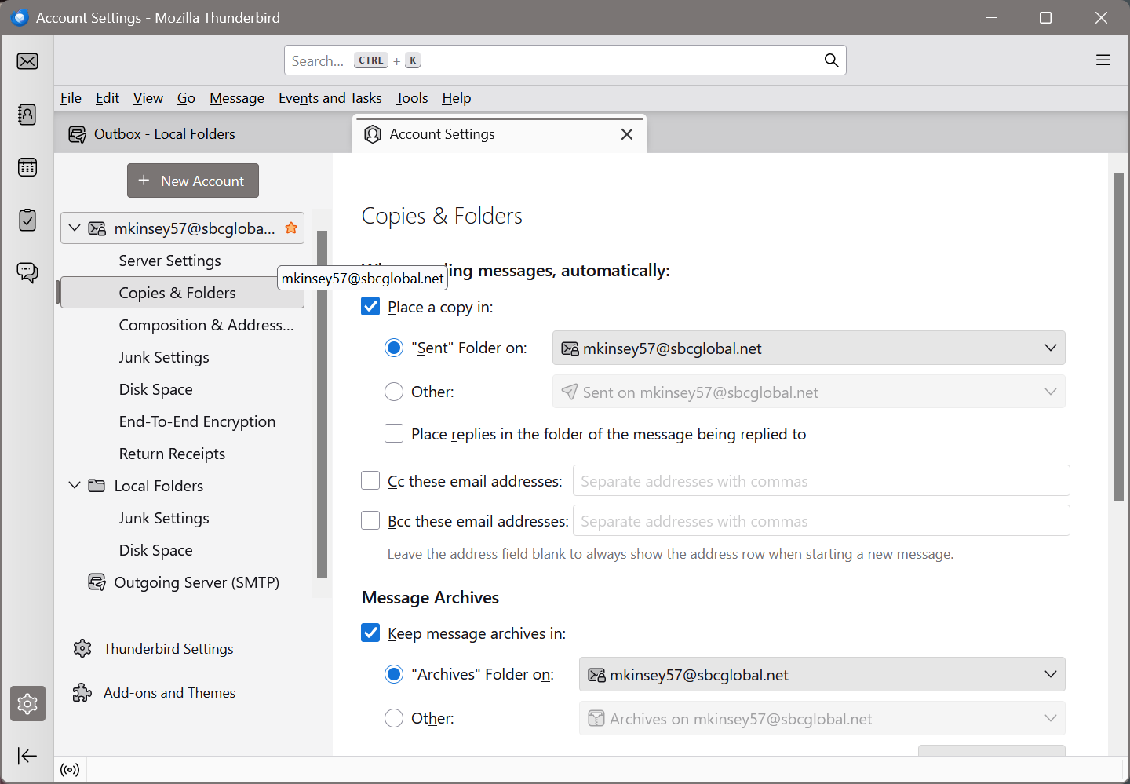Open the Chat space icon
The height and width of the screenshot is (784, 1130).
pos(27,272)
